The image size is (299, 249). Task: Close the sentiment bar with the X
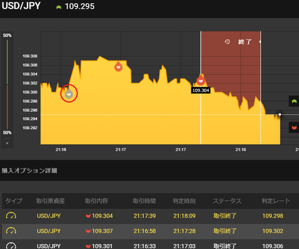click(x=7, y=143)
